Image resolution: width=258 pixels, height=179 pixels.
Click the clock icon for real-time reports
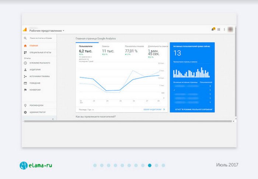25,63
